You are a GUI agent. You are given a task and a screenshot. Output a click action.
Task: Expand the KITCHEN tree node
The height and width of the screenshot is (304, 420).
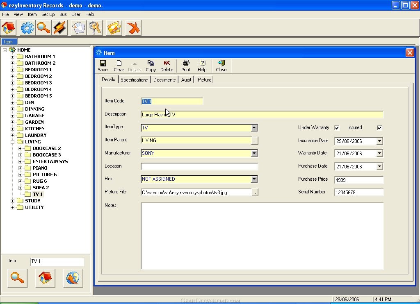click(13, 129)
